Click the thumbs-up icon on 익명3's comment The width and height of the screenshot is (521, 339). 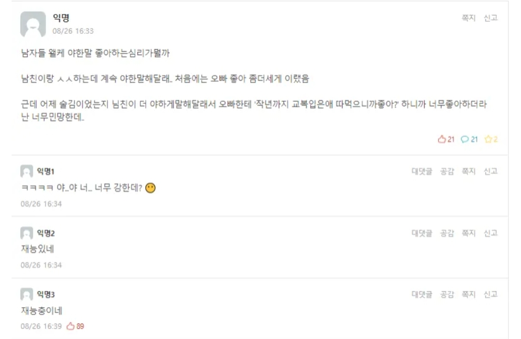pyautogui.click(x=70, y=326)
